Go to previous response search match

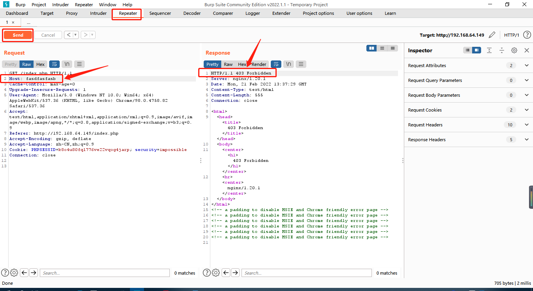click(x=226, y=273)
